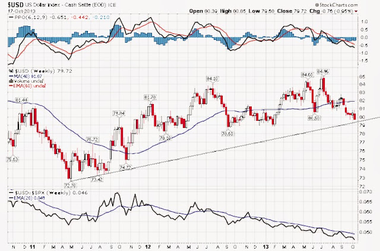Image resolution: width=380 pixels, height=251 pixels.
Task: Click the 84.10 peak price label
Action: pos(213,79)
